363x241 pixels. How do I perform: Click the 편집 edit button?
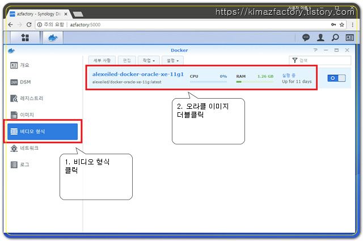click(126, 61)
